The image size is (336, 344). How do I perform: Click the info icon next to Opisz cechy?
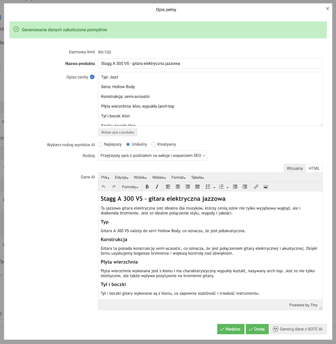[92, 77]
